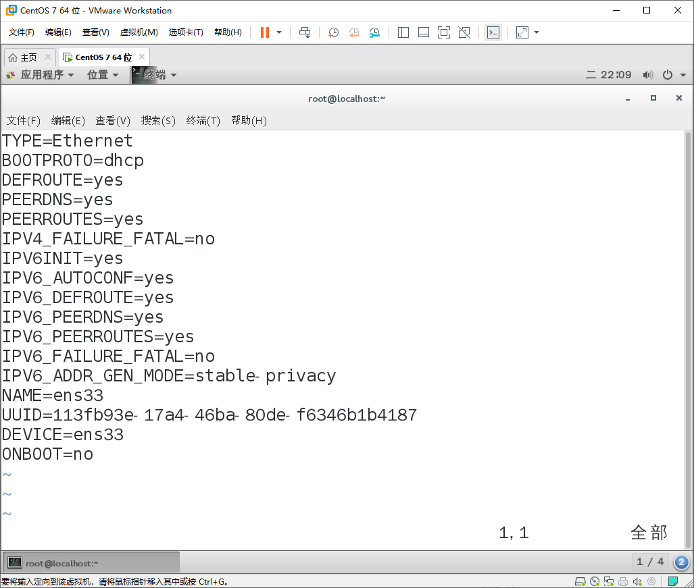Image resolution: width=694 pixels, height=588 pixels.
Task: Open the power options dropdown beside pause
Action: point(279,32)
